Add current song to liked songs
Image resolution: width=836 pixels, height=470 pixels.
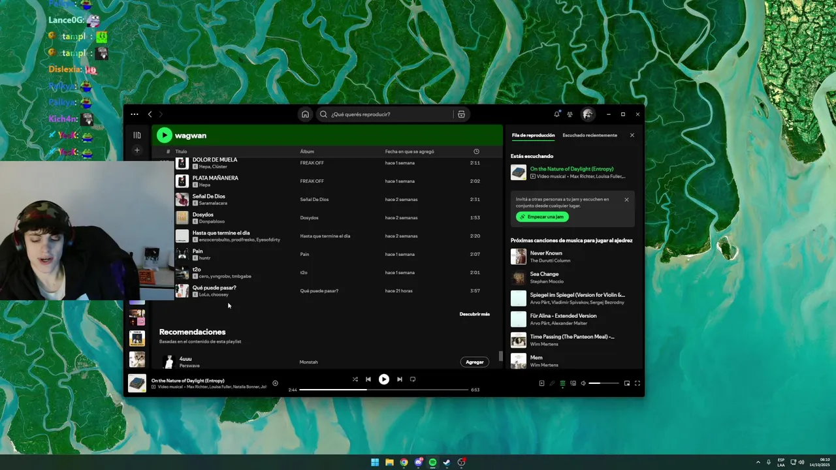point(275,383)
